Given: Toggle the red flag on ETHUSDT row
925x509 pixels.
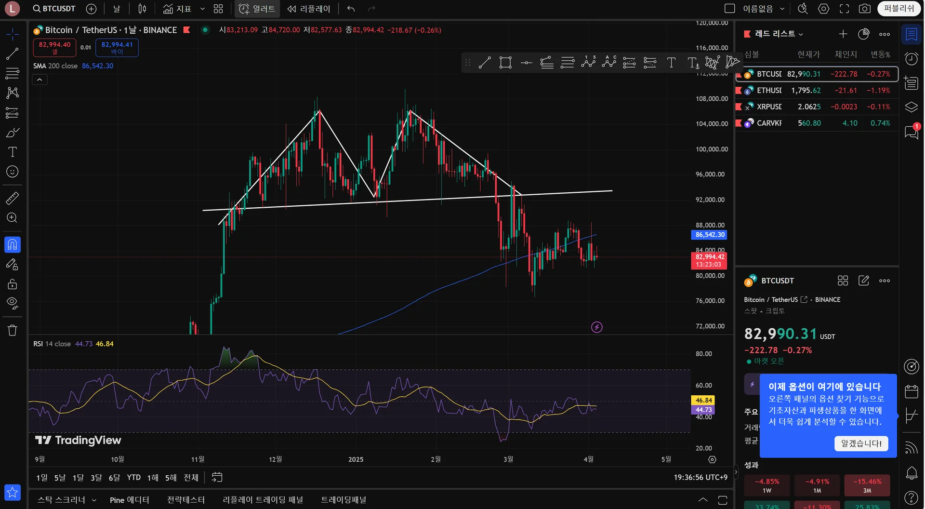Looking at the screenshot, I should pyautogui.click(x=739, y=90).
